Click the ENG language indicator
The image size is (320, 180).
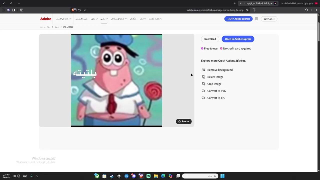pos(25,176)
